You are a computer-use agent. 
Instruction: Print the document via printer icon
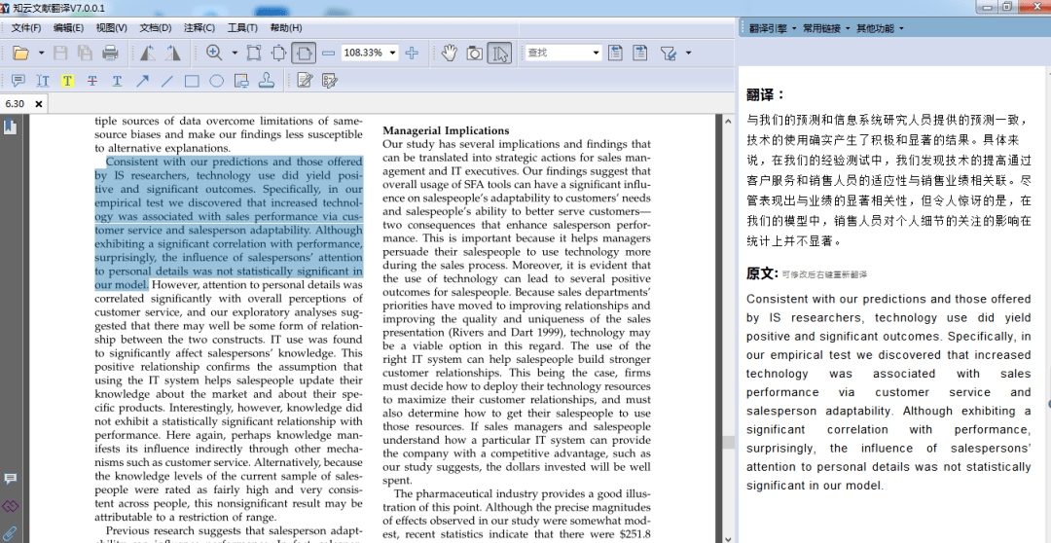pyautogui.click(x=110, y=53)
